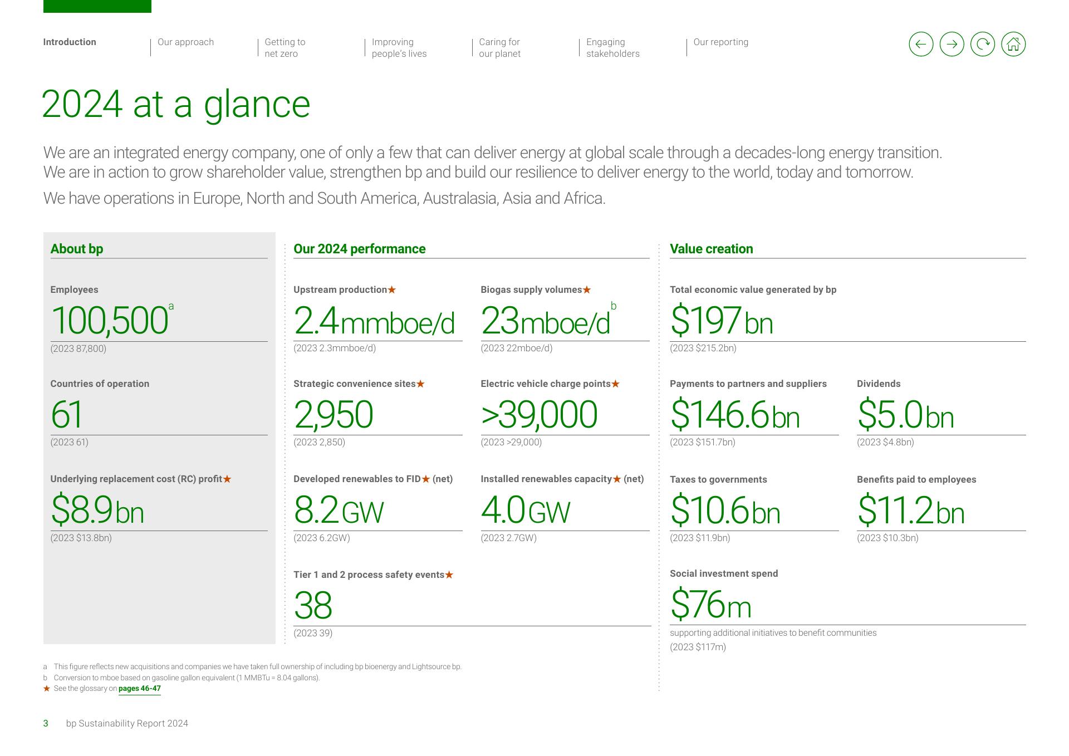This screenshot has width=1069, height=756.
Task: Click the footnote b marker beside 23mboe/d
Action: click(614, 306)
